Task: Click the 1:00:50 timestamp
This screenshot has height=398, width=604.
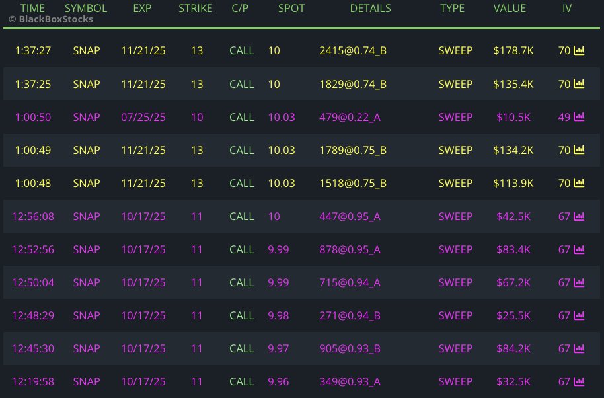Action: [x=33, y=117]
